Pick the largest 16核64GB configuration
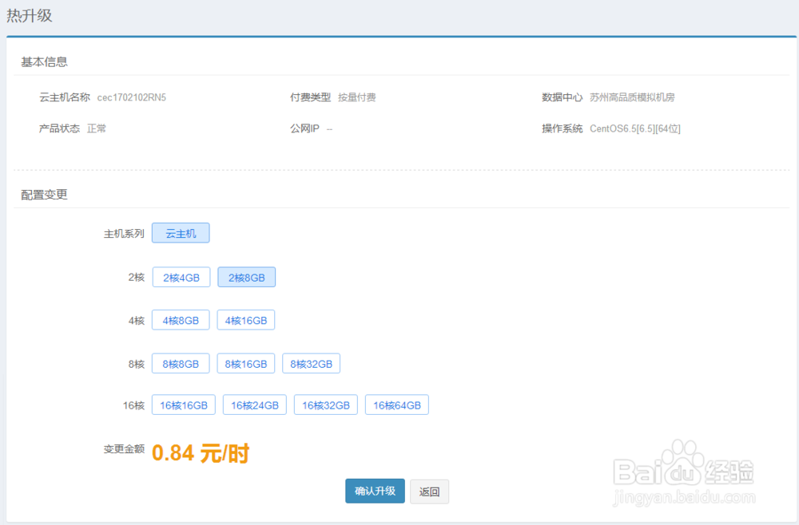799x525 pixels. (x=396, y=405)
